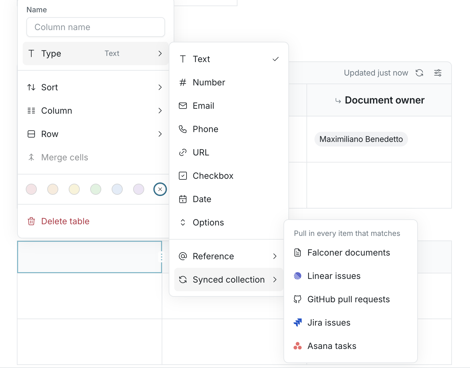Pick Linear issues as synced source
Image resolution: width=470 pixels, height=368 pixels.
(x=351, y=276)
